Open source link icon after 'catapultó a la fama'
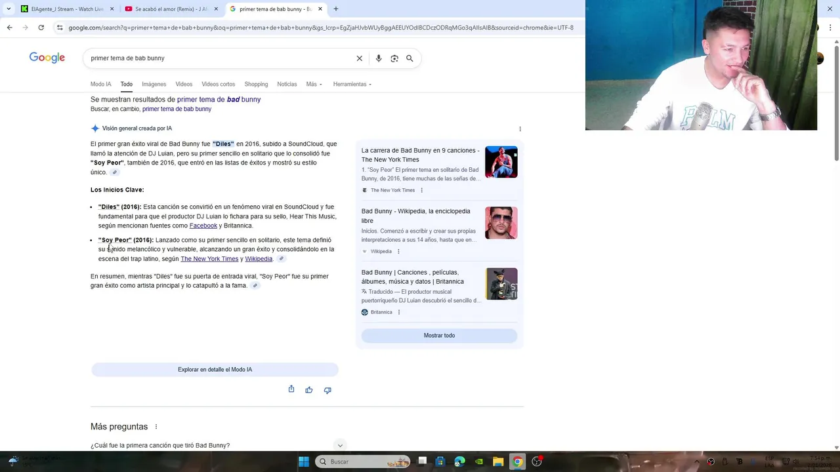The image size is (840, 472). [255, 286]
